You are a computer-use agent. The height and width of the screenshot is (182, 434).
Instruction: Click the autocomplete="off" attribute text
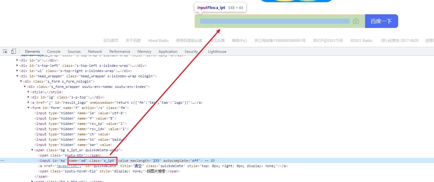tap(182, 161)
